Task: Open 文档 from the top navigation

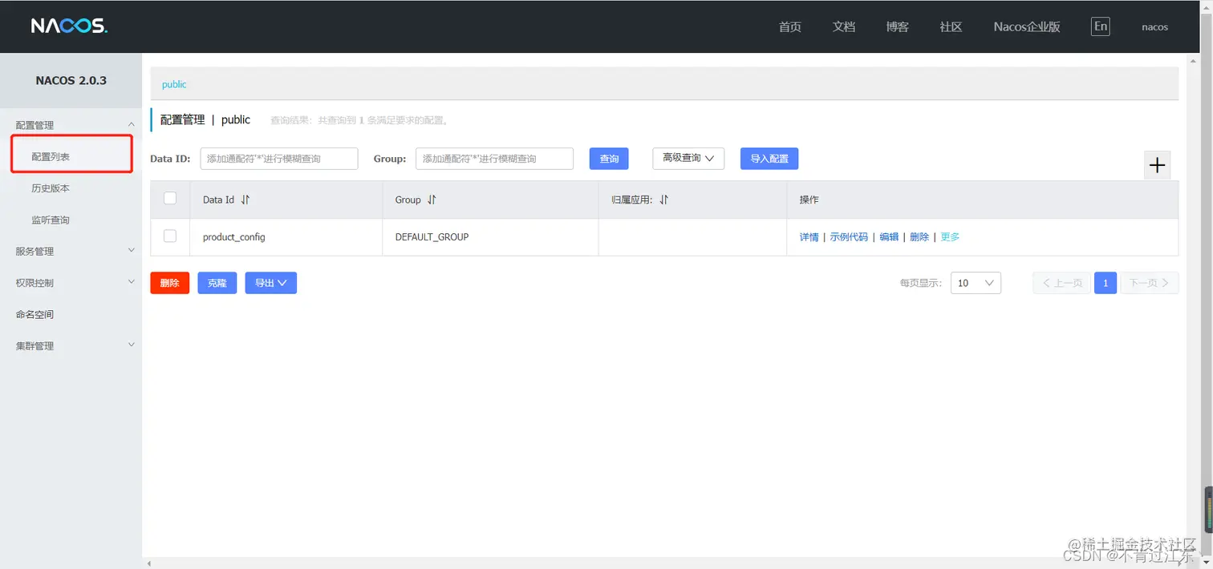Action: 843,26
